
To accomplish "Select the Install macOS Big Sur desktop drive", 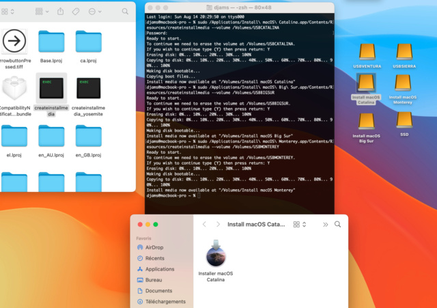I will [366, 122].
